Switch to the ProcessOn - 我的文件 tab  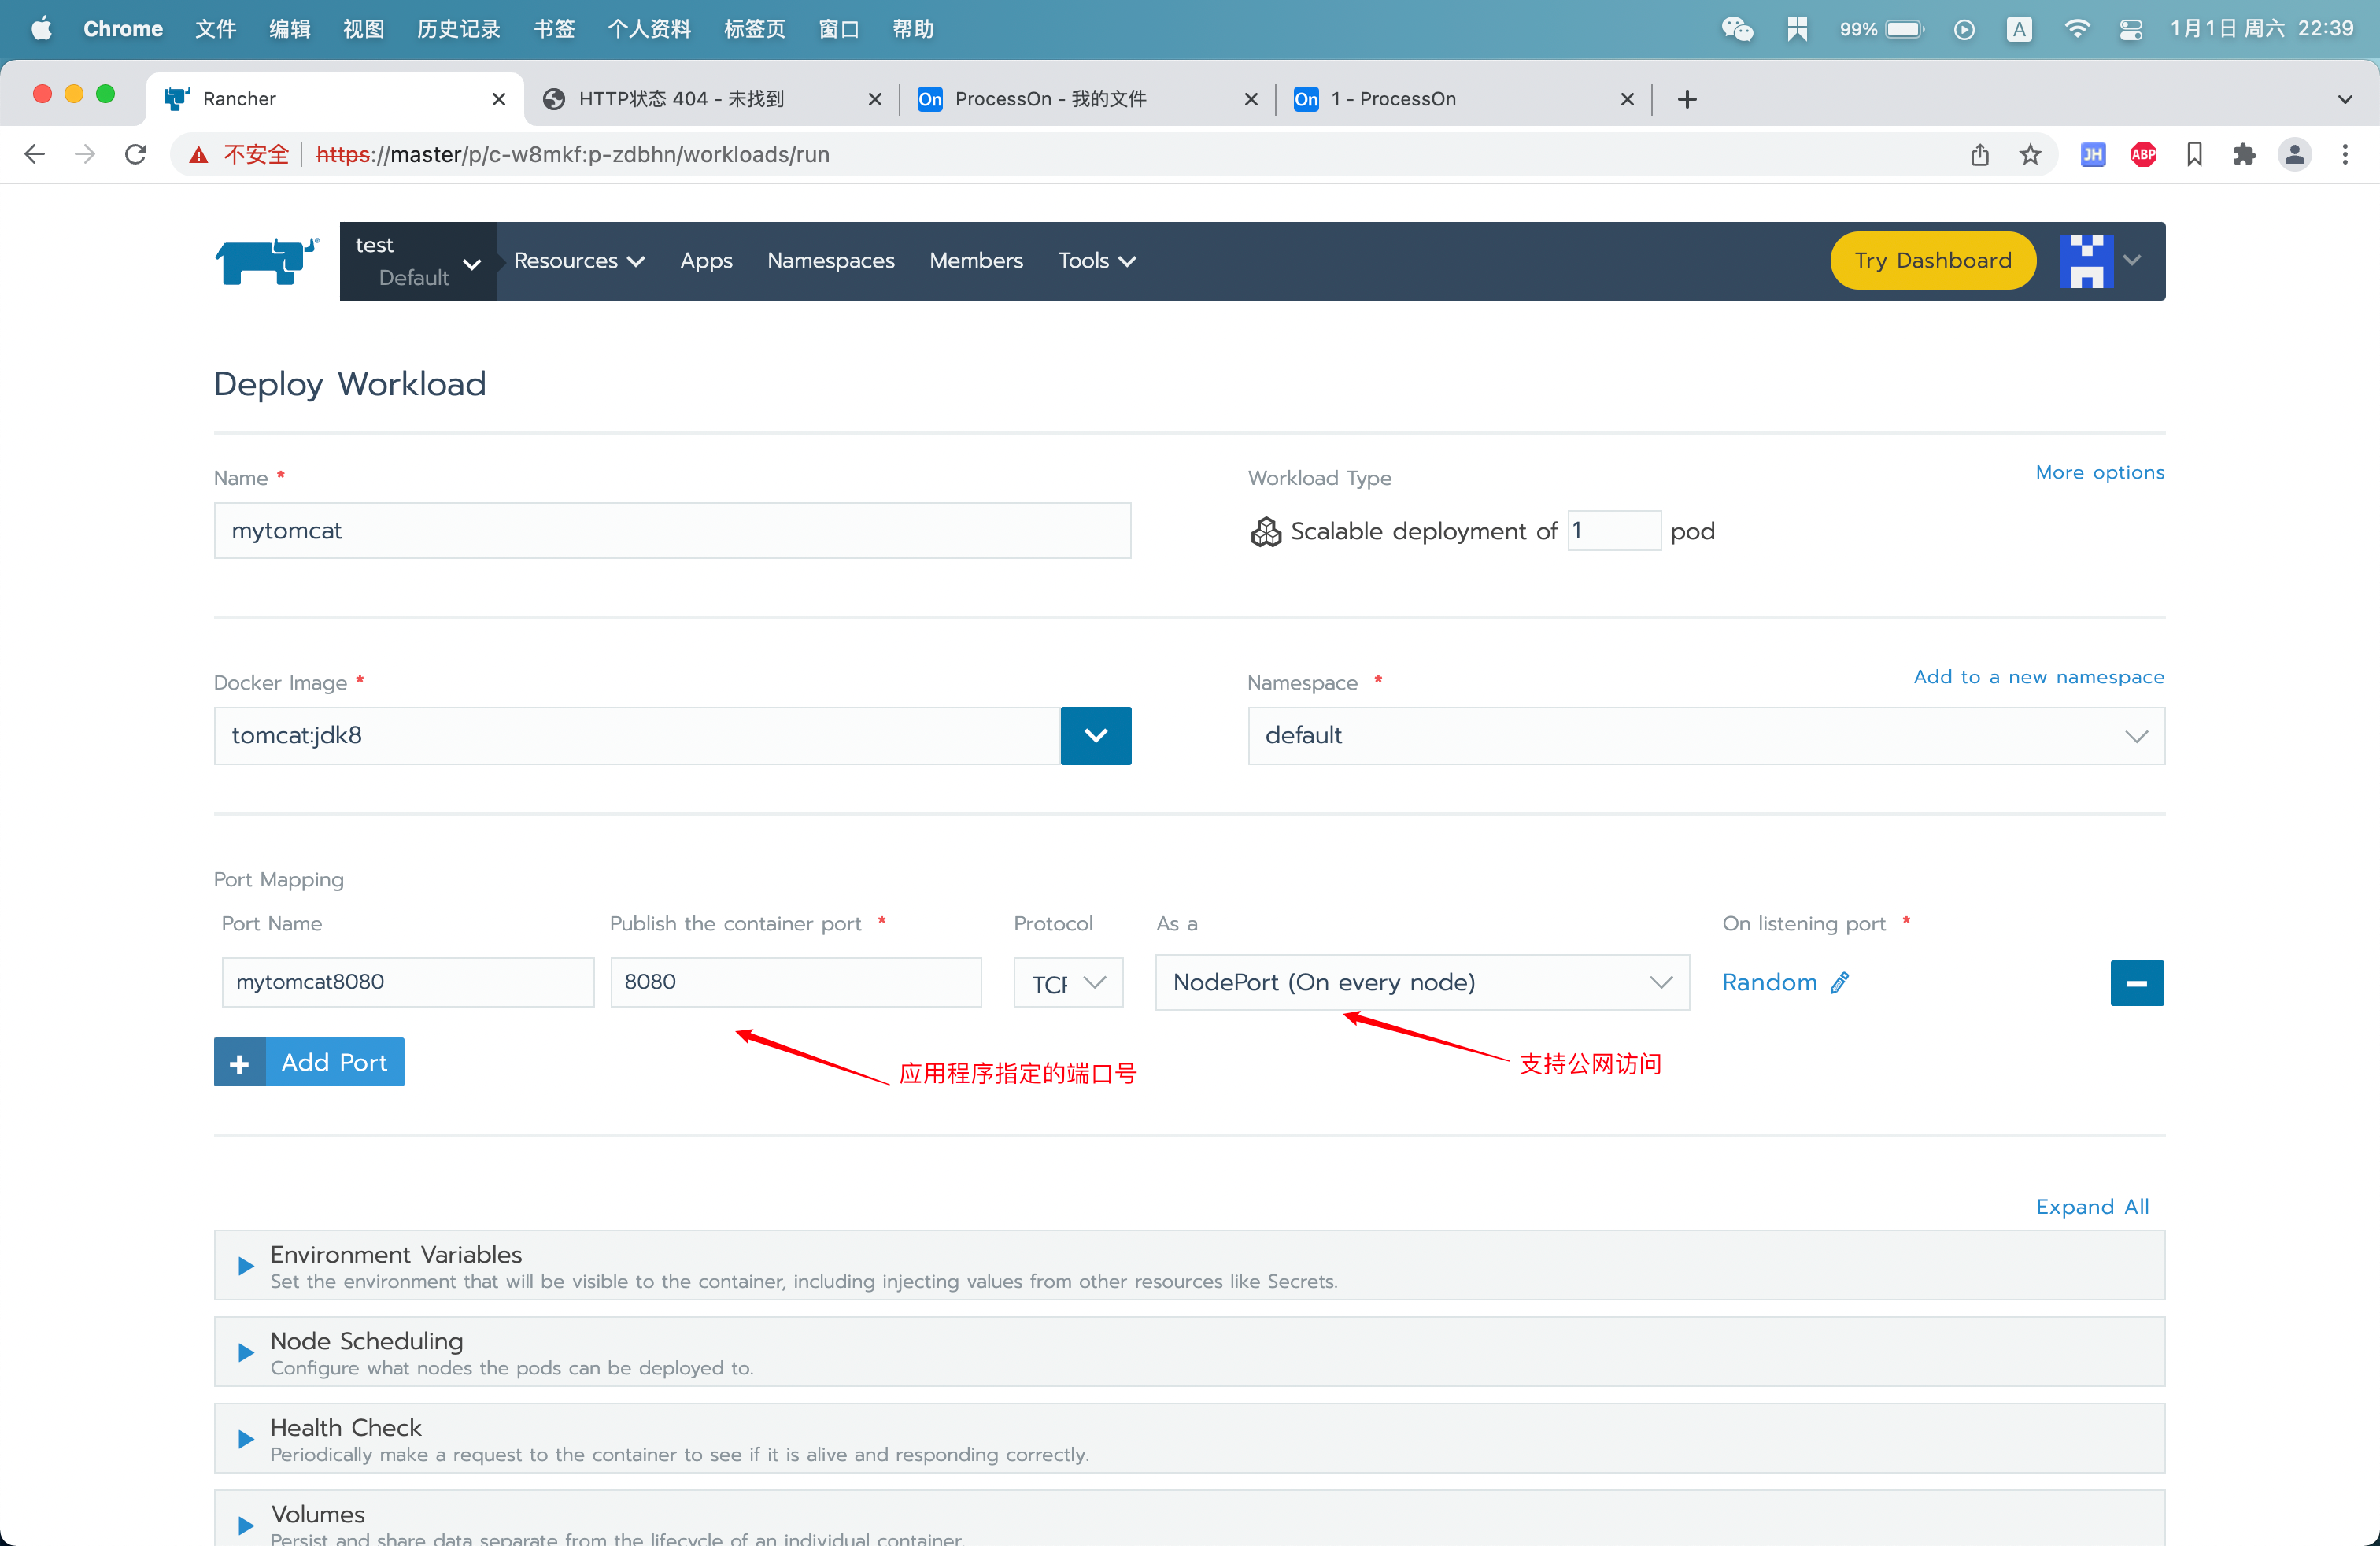(x=1050, y=99)
